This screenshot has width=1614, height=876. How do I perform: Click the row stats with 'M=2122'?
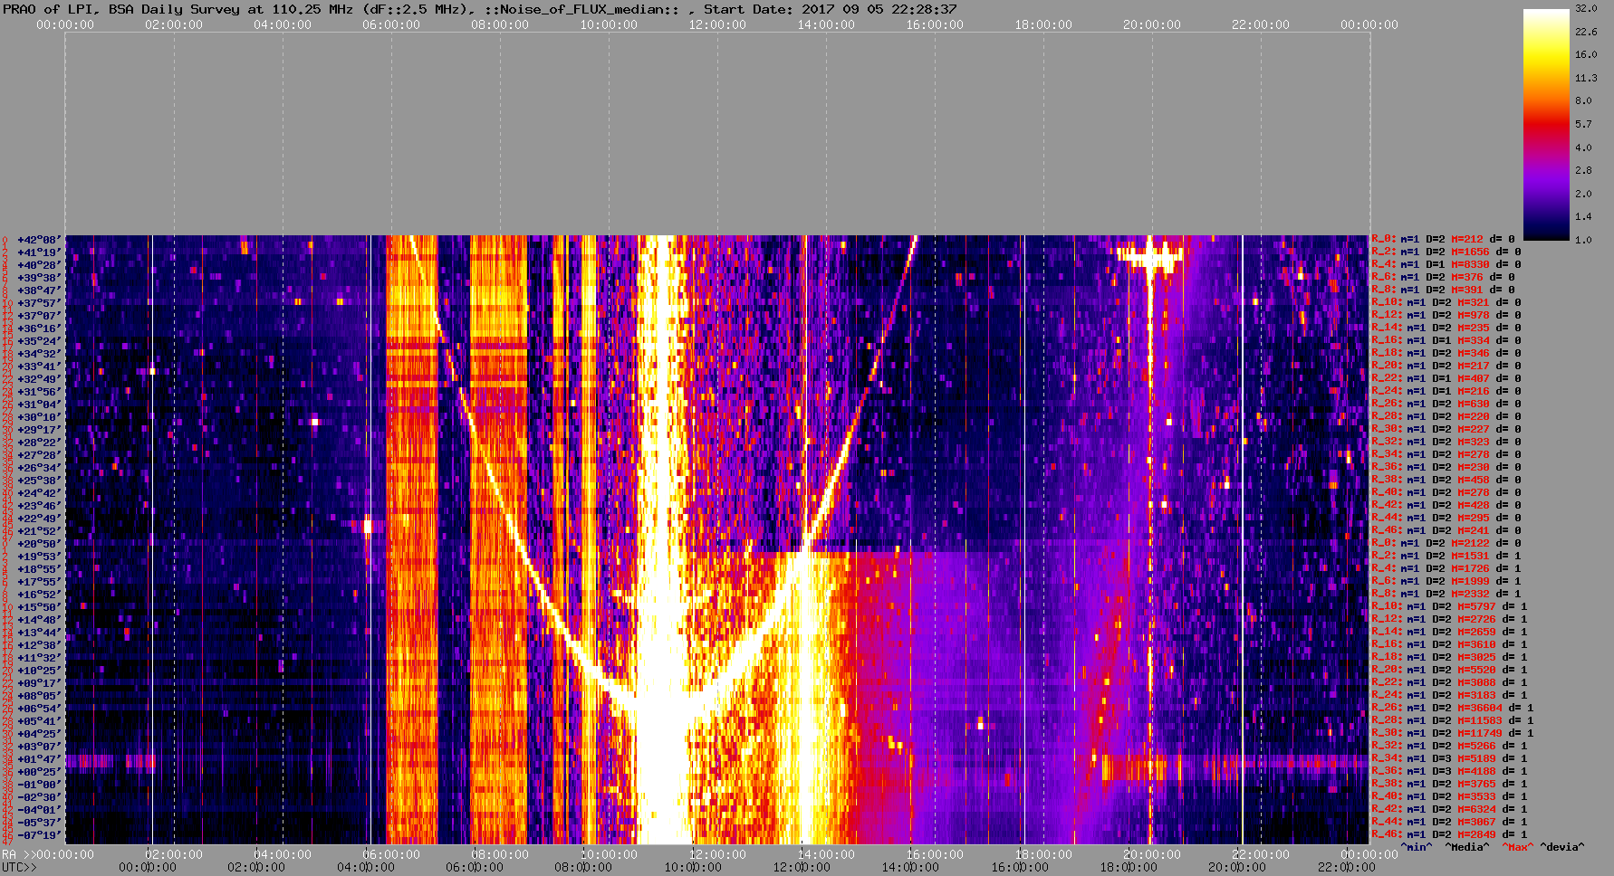coord(1446,543)
